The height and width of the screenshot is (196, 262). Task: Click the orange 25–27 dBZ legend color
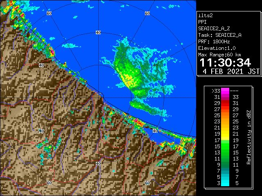tap(225, 115)
